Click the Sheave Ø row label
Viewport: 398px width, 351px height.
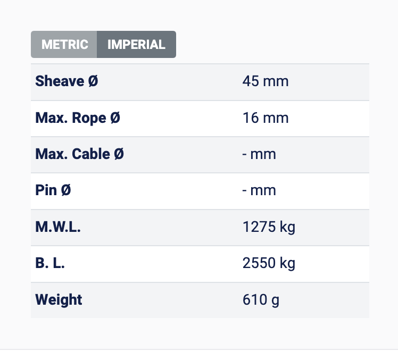tap(67, 81)
